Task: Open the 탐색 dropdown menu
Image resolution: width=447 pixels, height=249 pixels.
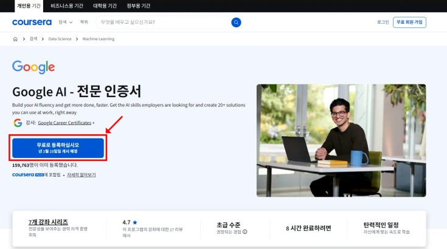Action: [65, 22]
